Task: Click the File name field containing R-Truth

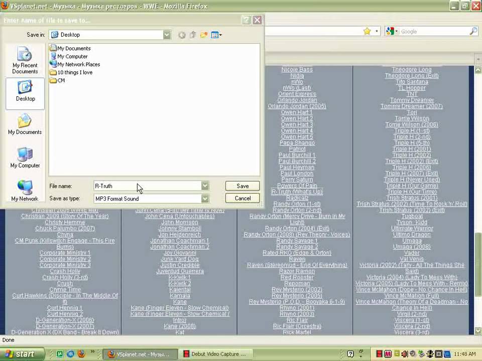Action: (x=148, y=186)
